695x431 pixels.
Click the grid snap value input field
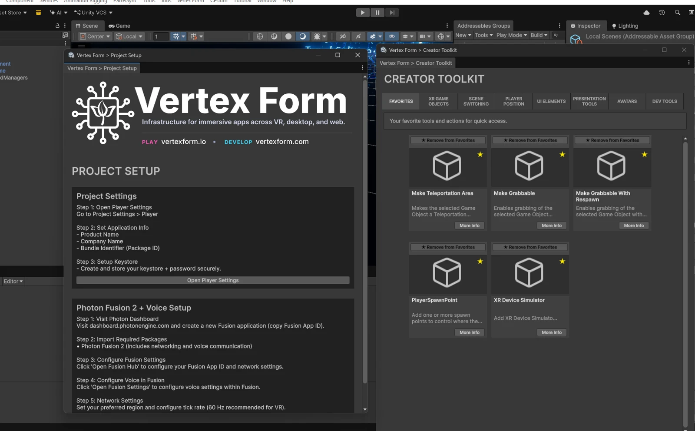(x=161, y=36)
